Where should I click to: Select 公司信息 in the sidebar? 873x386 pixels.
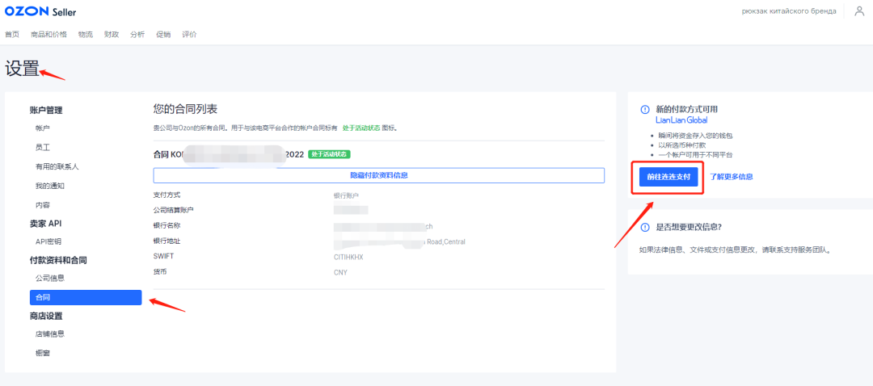(50, 278)
